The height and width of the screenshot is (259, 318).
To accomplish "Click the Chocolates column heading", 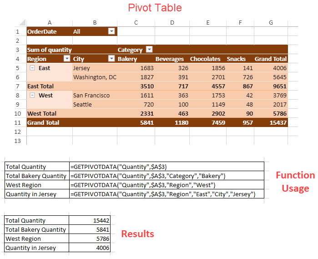I will tap(208, 59).
